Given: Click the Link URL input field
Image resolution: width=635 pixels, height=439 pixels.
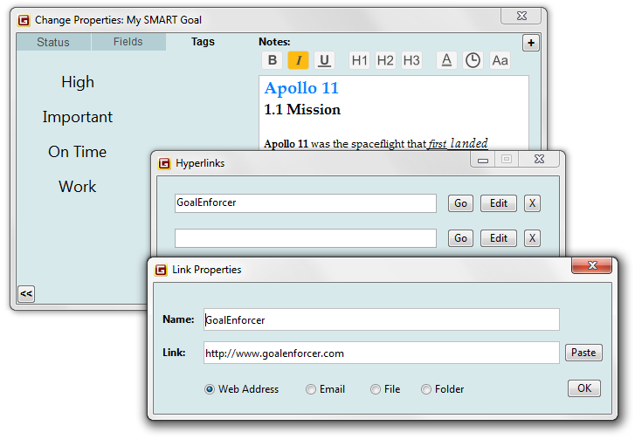Looking at the screenshot, I should (382, 353).
